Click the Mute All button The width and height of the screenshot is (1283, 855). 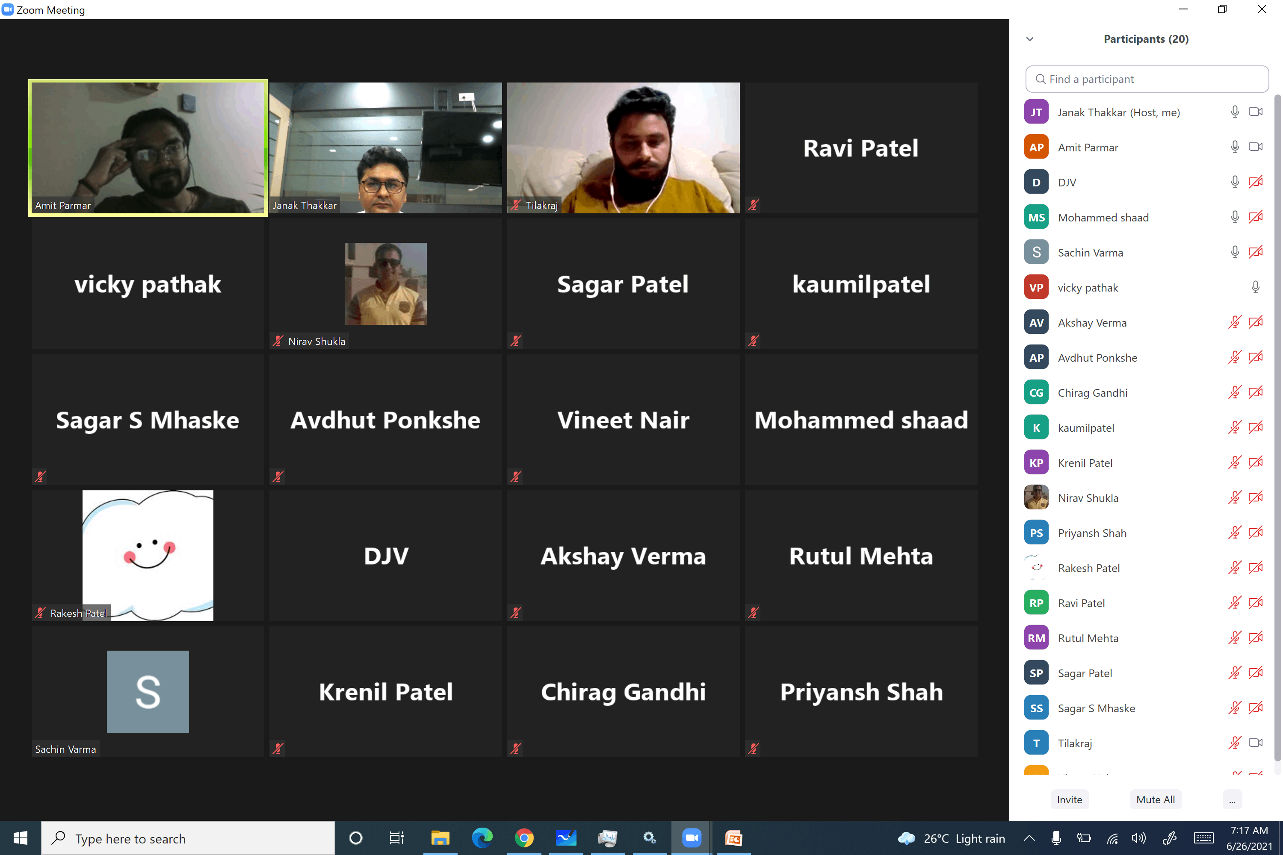coord(1156,799)
